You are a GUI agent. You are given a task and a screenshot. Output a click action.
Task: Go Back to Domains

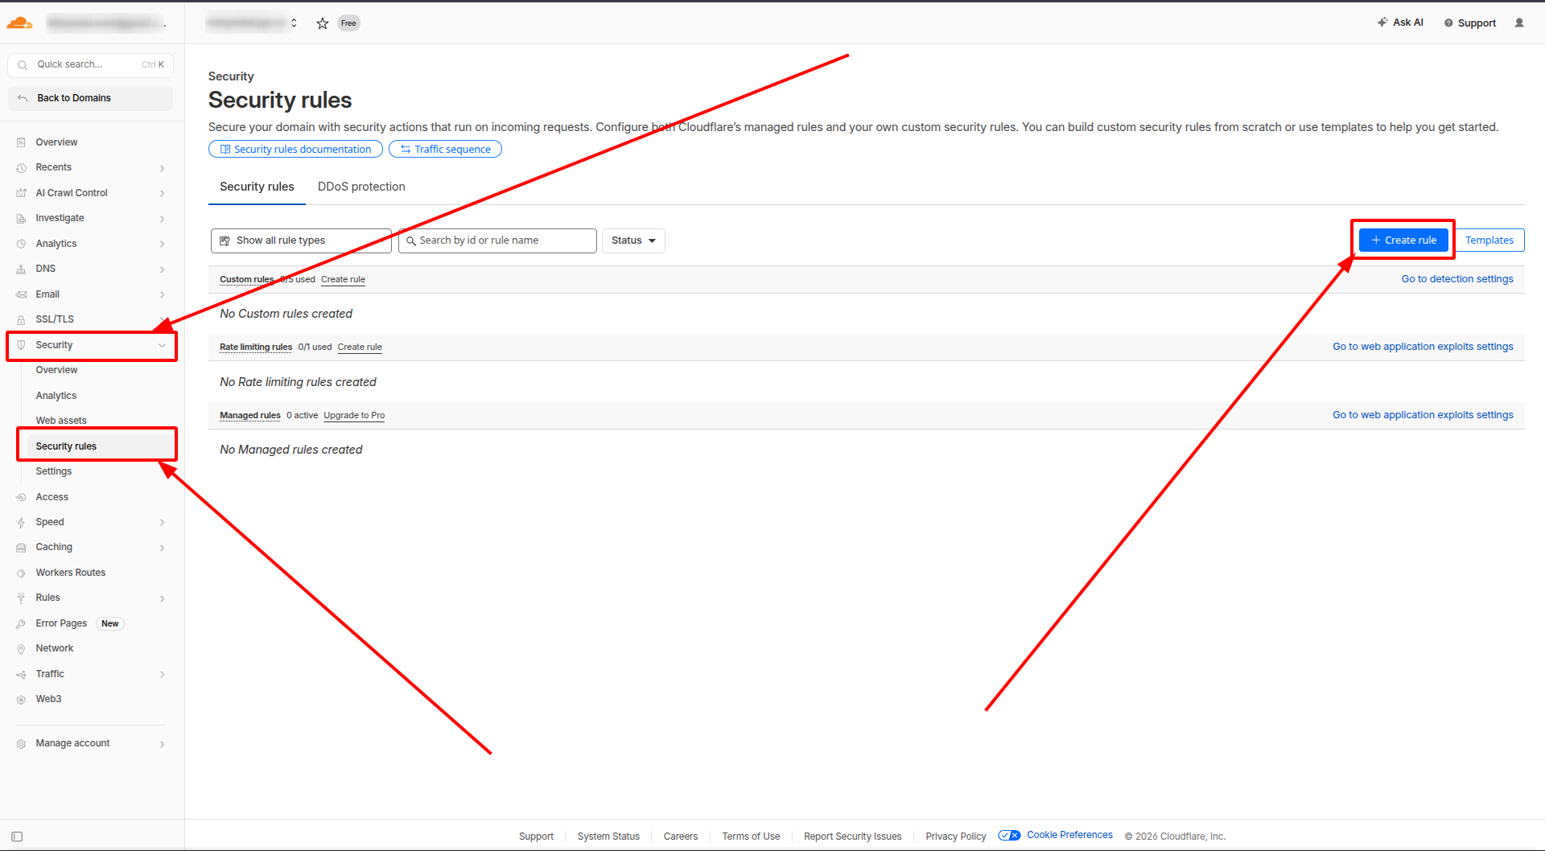pos(90,98)
